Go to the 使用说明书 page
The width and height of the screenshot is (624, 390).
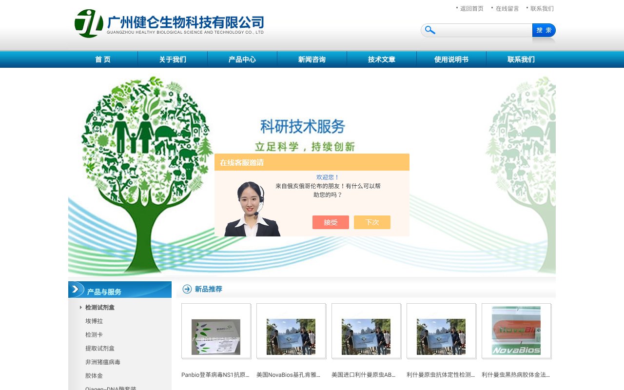(x=451, y=59)
